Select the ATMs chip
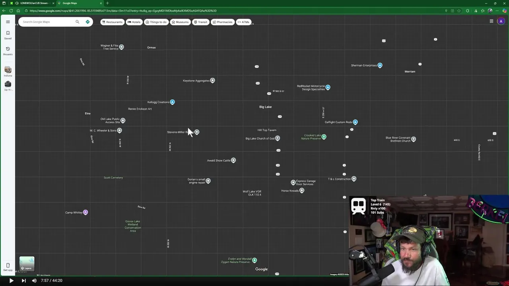 tap(243, 22)
